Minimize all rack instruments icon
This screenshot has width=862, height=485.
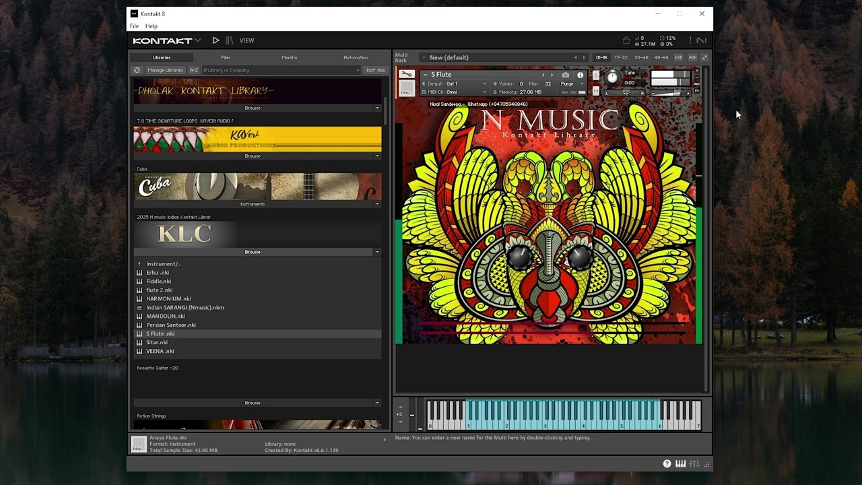click(x=705, y=57)
